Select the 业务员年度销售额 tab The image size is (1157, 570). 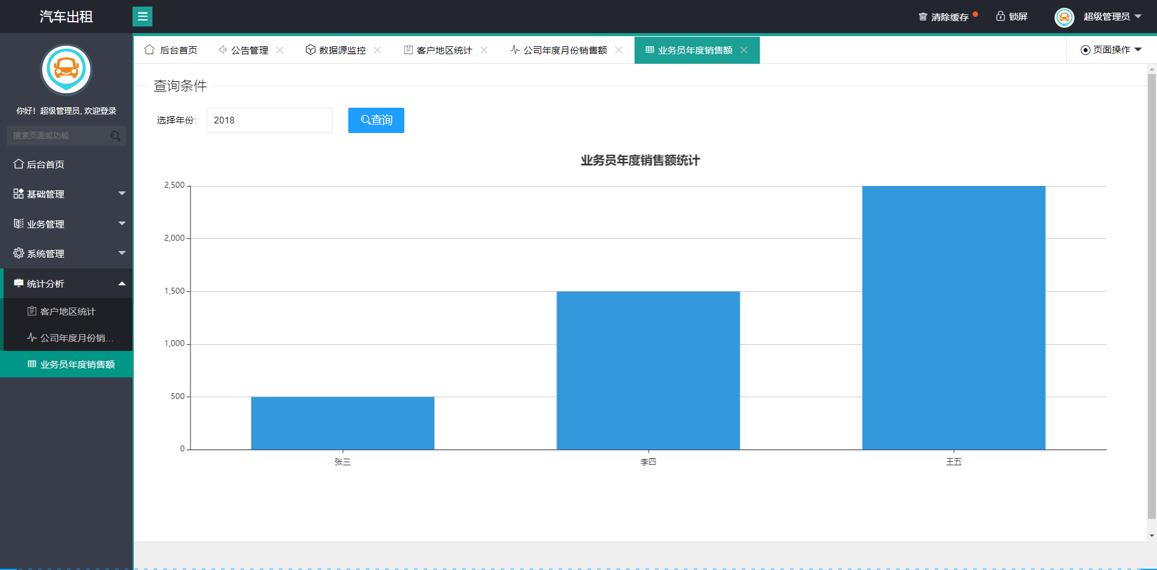click(x=697, y=50)
